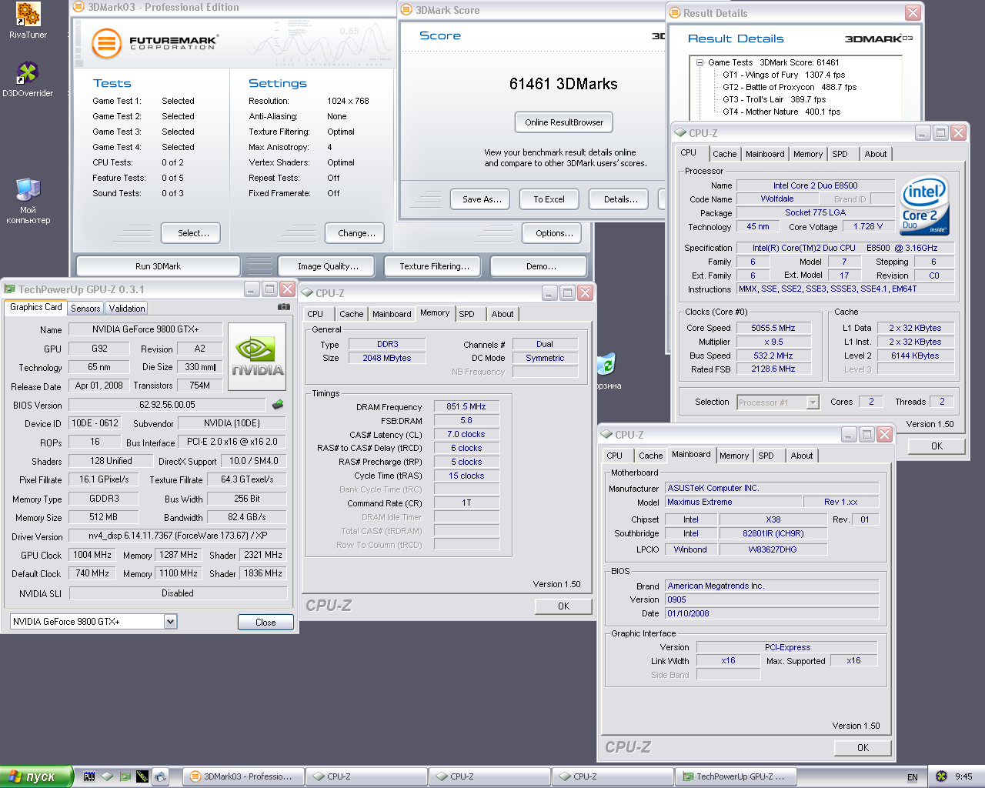Select GT2 - Battle of Proxycon result
The image size is (985, 788).
click(x=790, y=88)
